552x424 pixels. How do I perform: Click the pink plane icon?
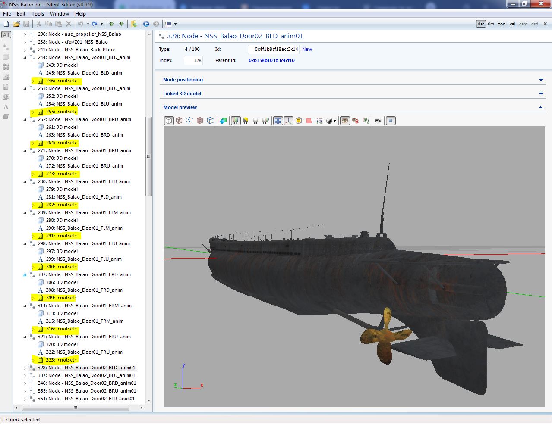pos(309,121)
